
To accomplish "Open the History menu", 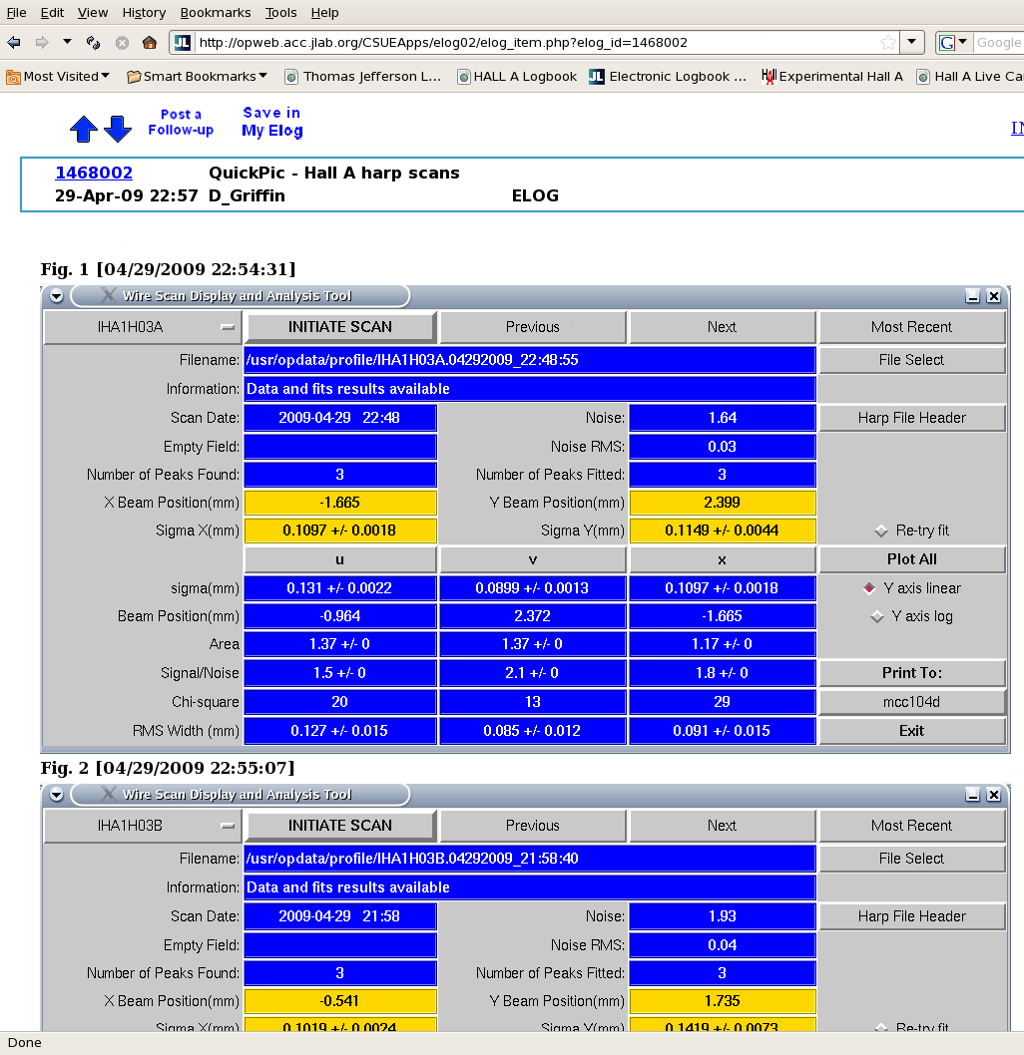I will pyautogui.click(x=144, y=13).
